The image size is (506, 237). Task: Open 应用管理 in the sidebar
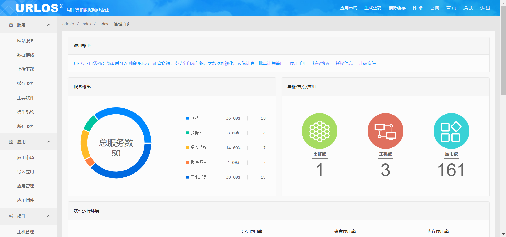coord(26,186)
